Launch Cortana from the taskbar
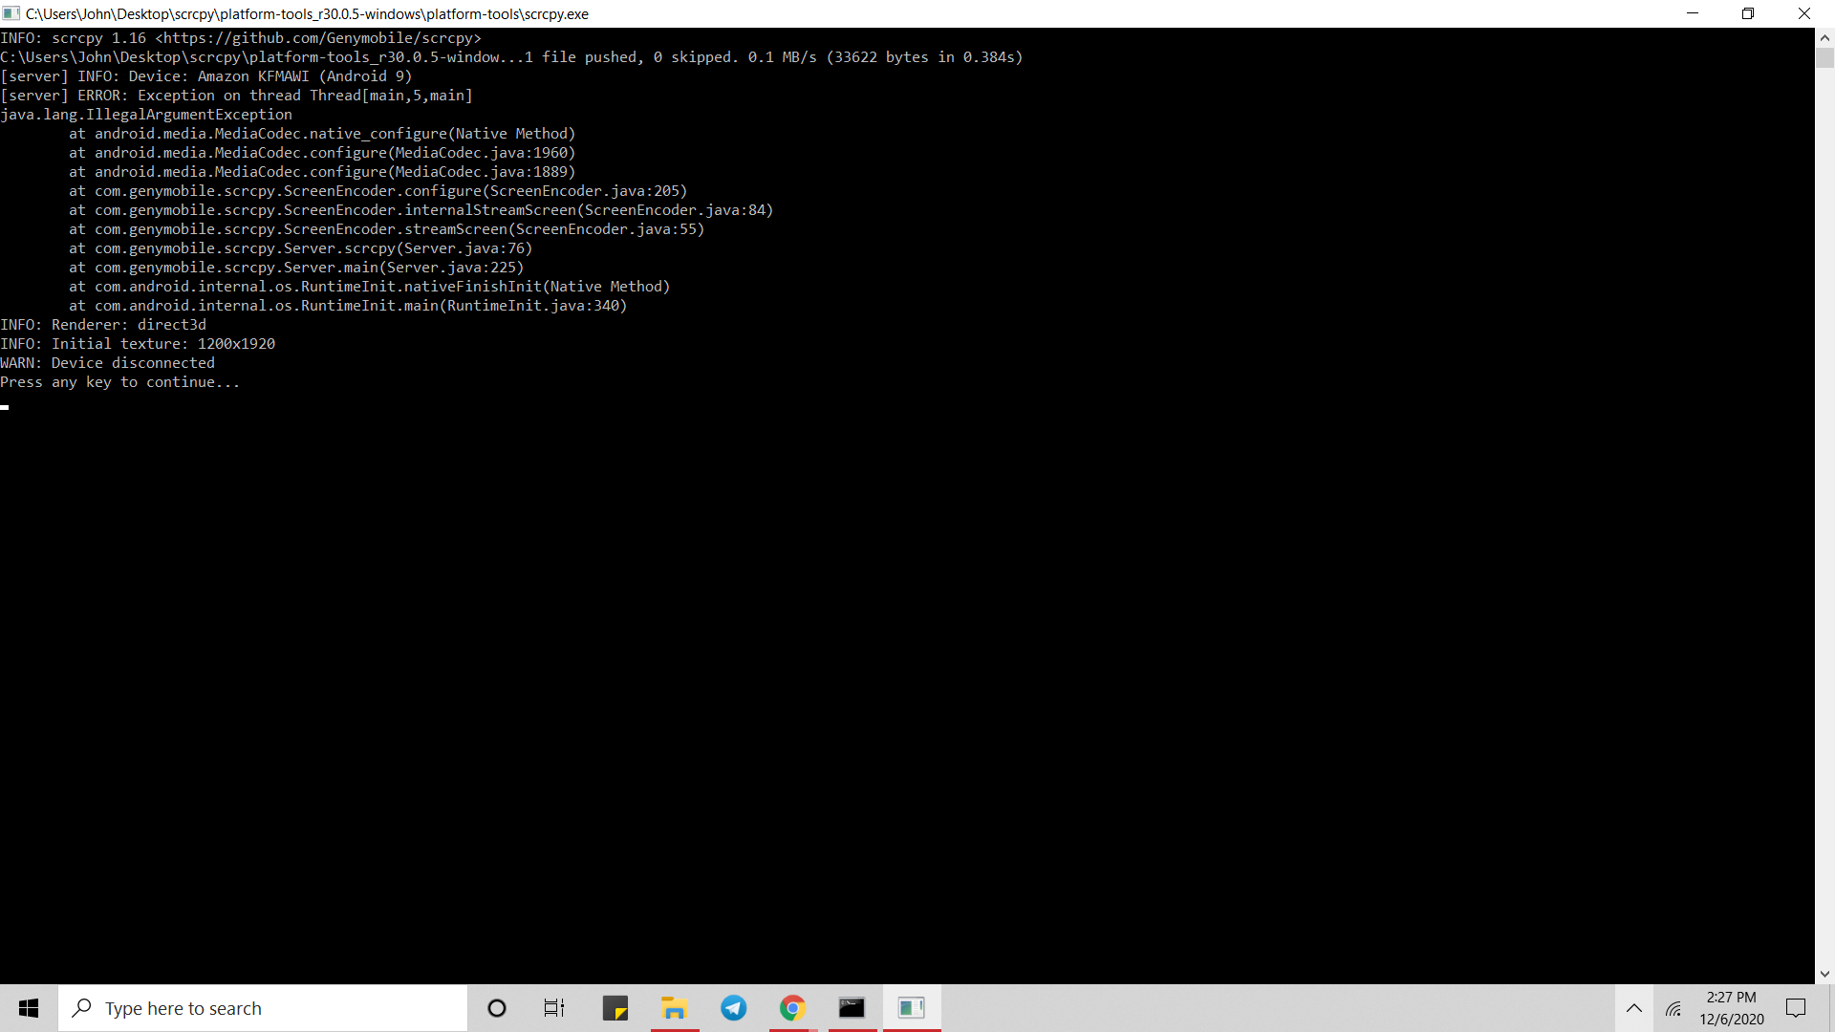The image size is (1835, 1032). click(496, 1008)
